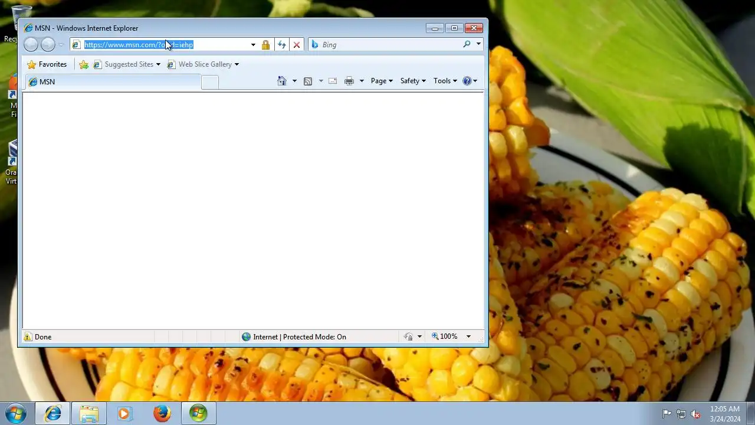Click the Print icon
The height and width of the screenshot is (425, 755).
point(349,81)
